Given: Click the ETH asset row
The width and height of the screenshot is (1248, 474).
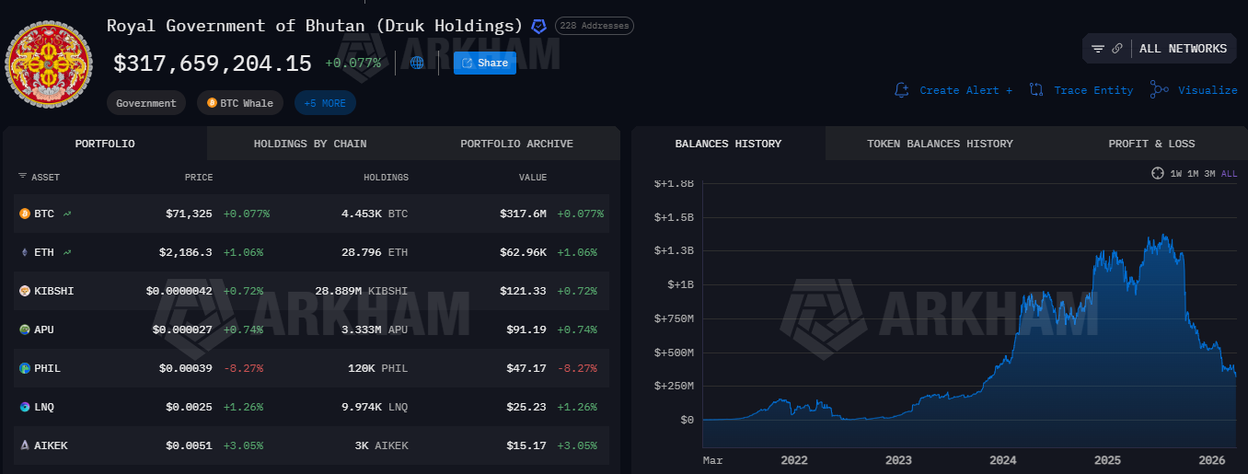Looking at the screenshot, I should (x=44, y=252).
